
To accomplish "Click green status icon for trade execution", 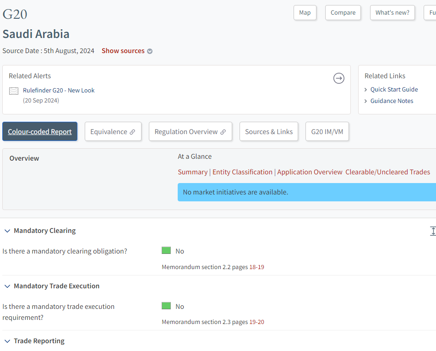I will (166, 306).
